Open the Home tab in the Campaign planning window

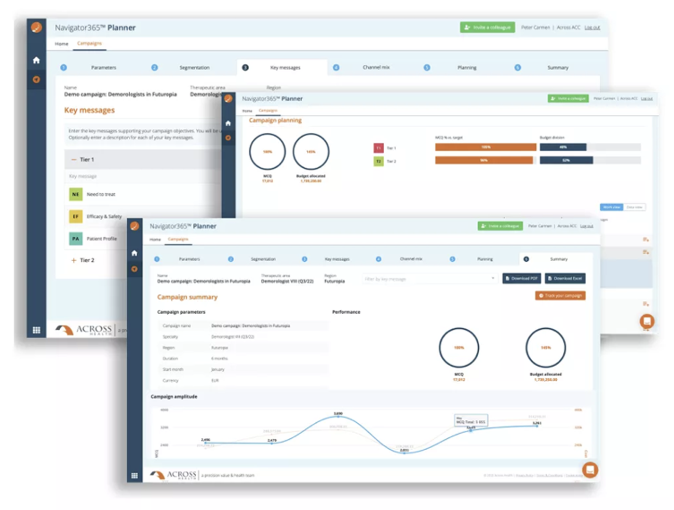pos(247,111)
